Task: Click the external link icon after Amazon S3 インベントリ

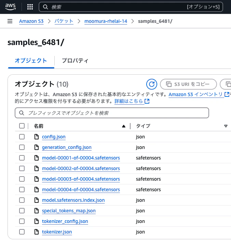Action: click(227, 94)
